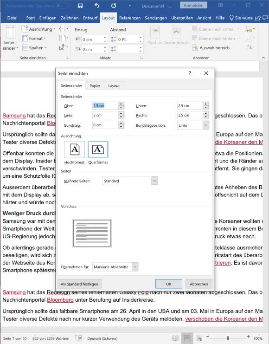Open the Format ribbon dropdown
269x344 pixels.
point(34,39)
